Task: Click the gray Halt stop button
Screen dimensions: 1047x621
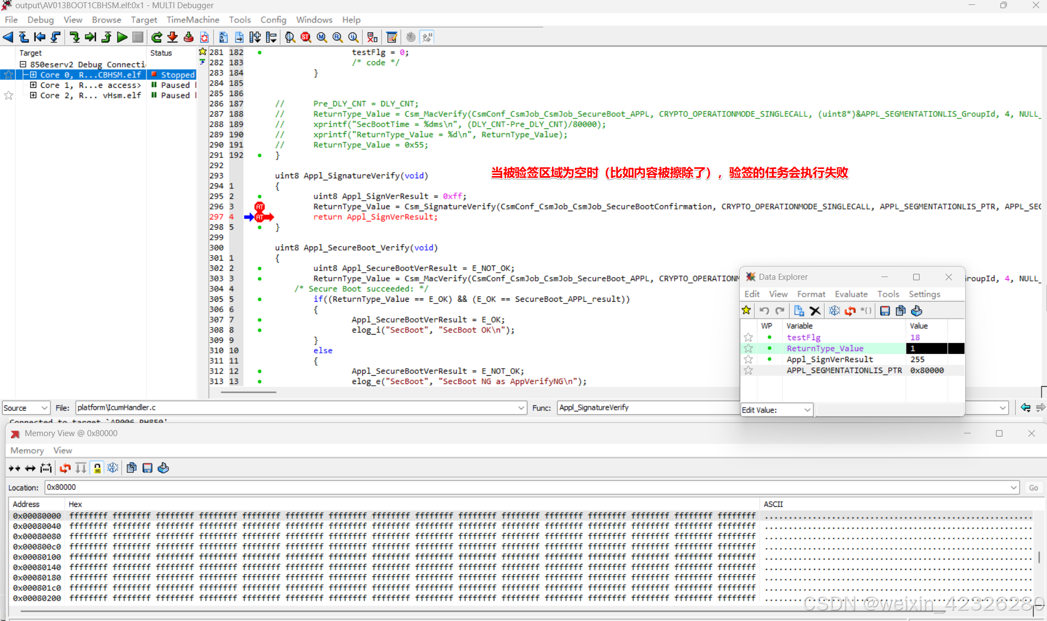Action: pyautogui.click(x=138, y=37)
